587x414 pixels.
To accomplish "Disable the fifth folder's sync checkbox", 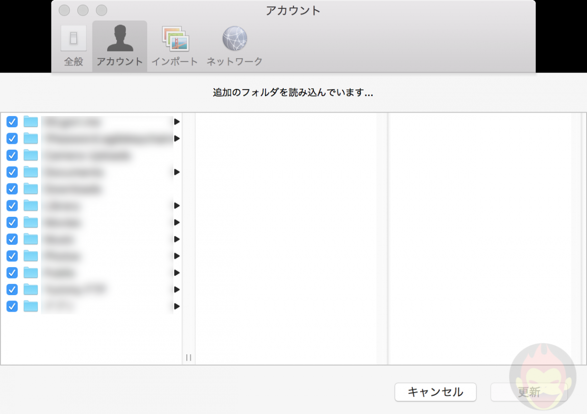I will (12, 189).
